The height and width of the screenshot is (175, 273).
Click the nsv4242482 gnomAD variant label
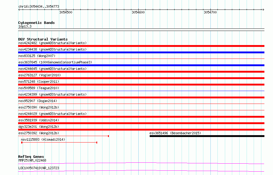pos(52,43)
